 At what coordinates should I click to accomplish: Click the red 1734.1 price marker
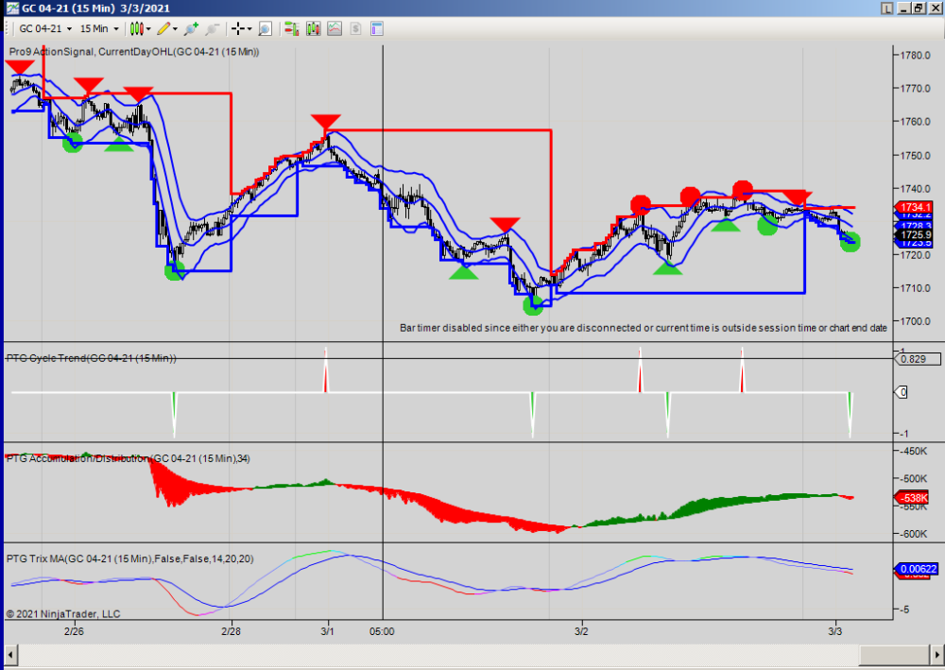click(x=913, y=207)
